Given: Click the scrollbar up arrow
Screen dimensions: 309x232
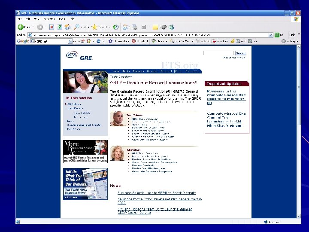Looking at the screenshot, I should (299, 47).
